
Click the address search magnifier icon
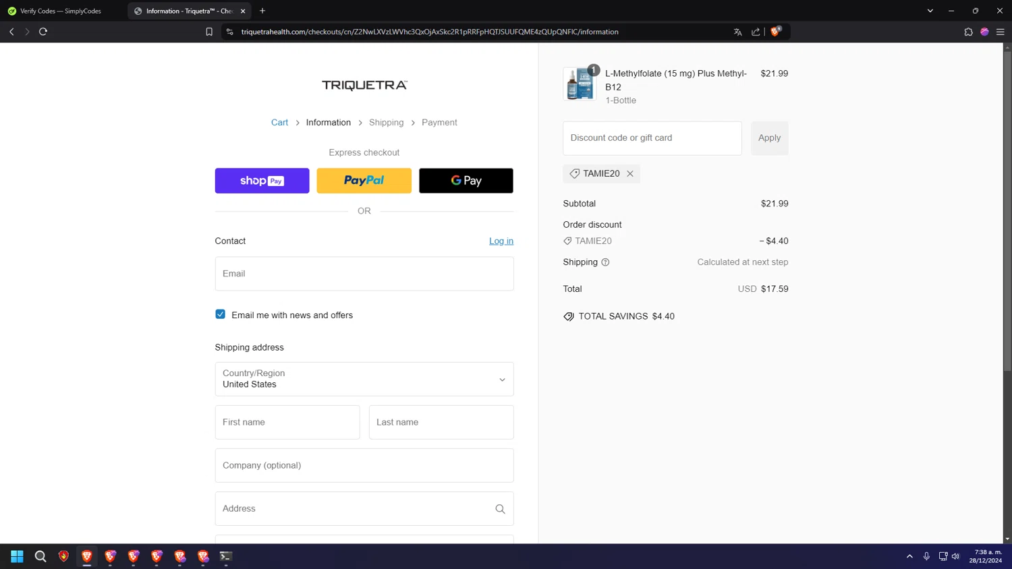pos(500,509)
